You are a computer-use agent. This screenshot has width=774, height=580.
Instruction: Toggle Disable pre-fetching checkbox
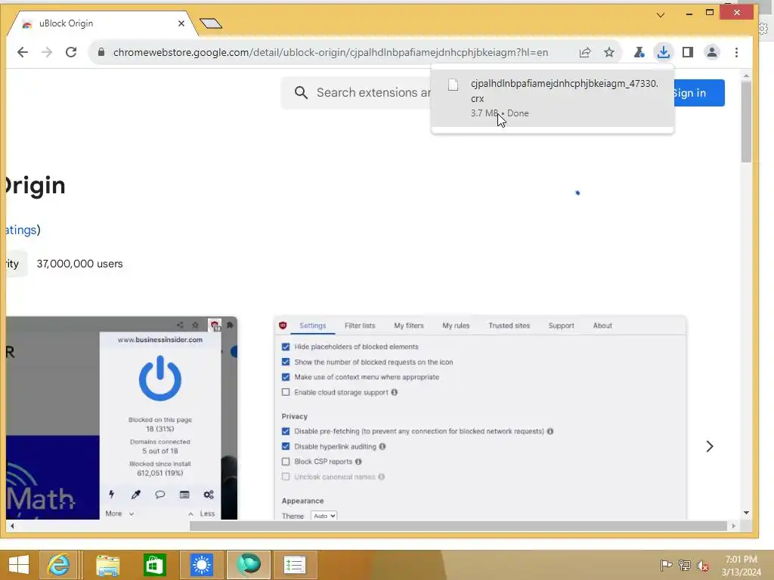[285, 431]
